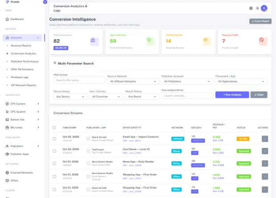
Task: Click the Export Report button
Action: click(260, 21)
